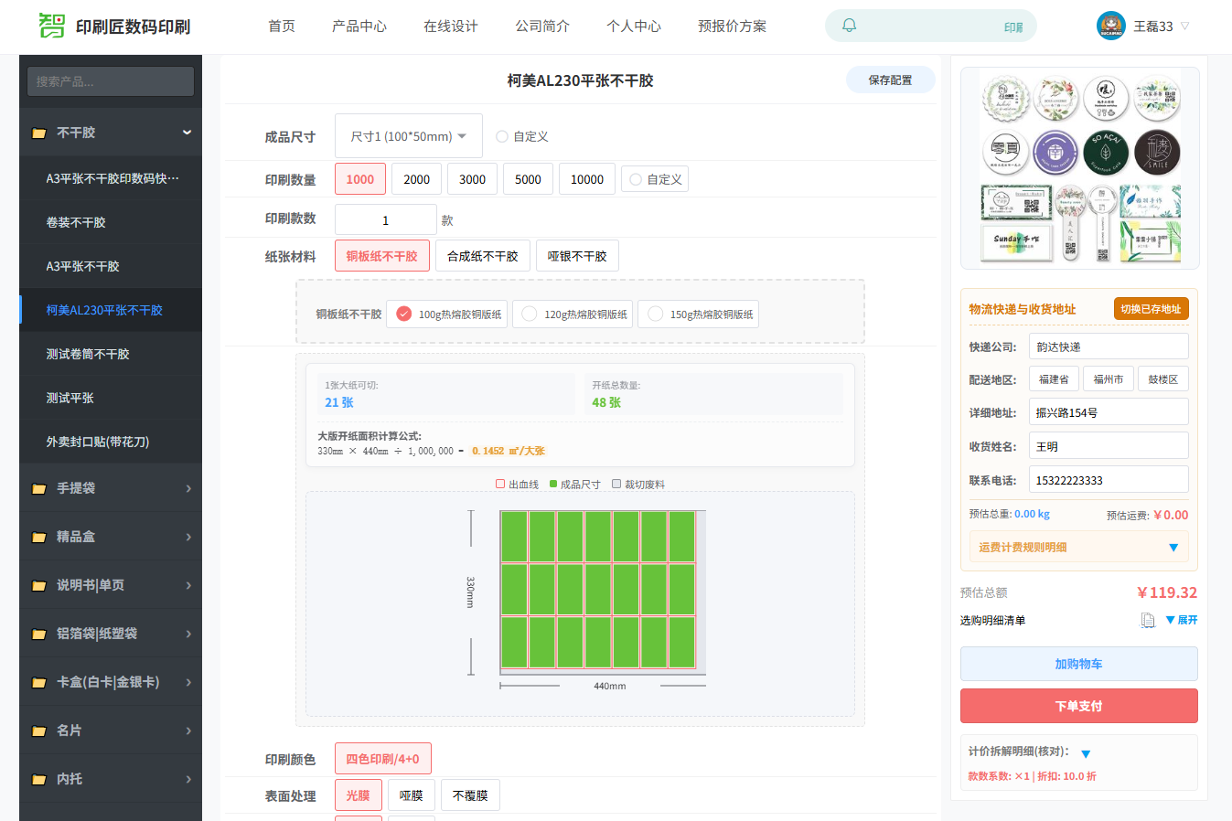
Task: Expand the 计价拆解明细(核对) triangle
Action: point(1086,754)
